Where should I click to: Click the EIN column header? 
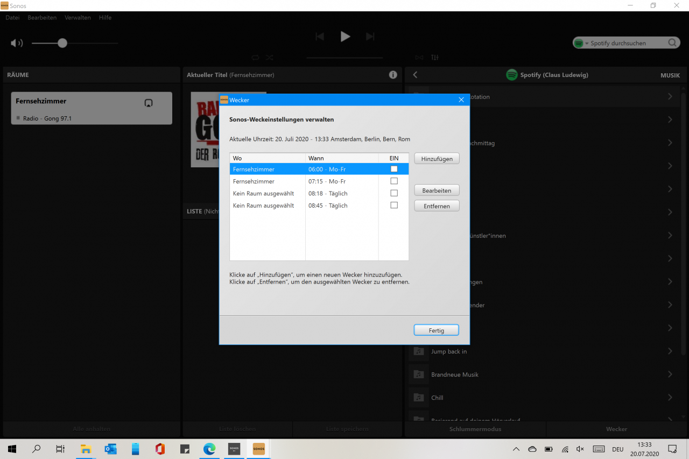tap(393, 158)
